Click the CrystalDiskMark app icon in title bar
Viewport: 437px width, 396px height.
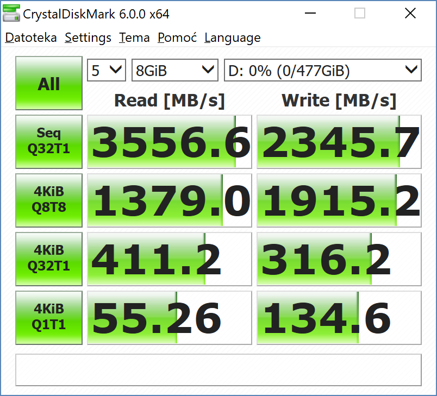coord(11,13)
